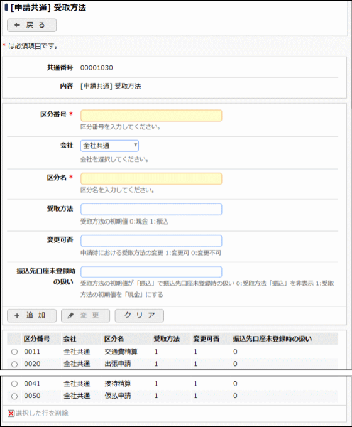
Task: Click the 交通費精算 row entry
Action: pos(121,352)
